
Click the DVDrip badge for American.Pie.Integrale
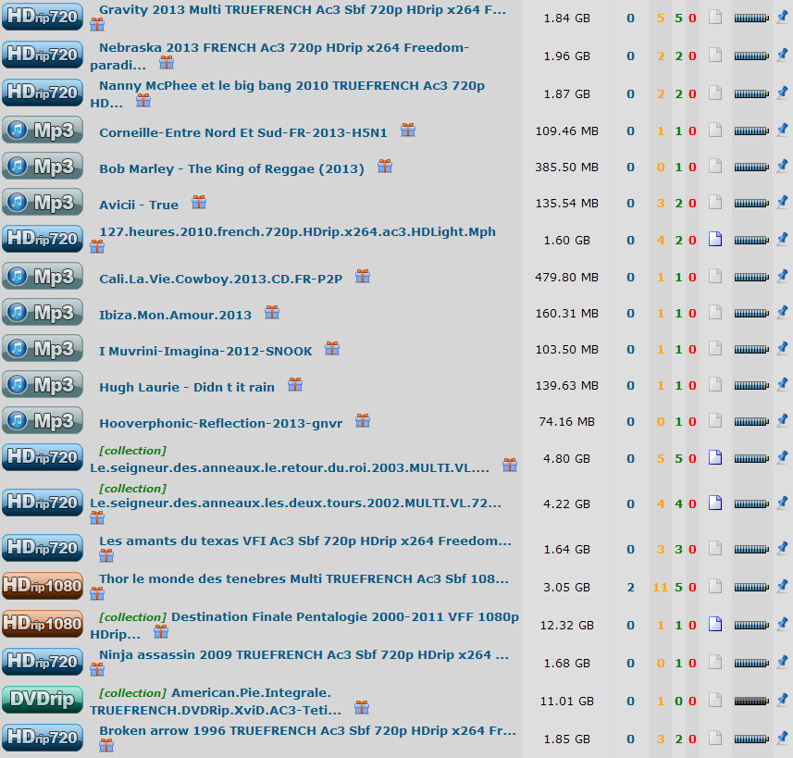pyautogui.click(x=42, y=700)
